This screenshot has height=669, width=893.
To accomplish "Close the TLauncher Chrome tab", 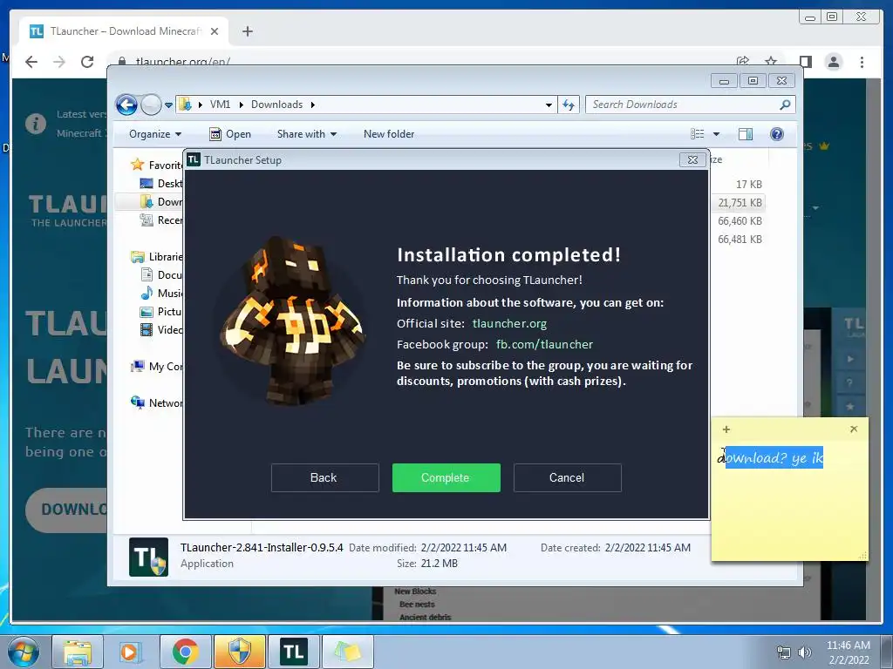I will point(215,31).
